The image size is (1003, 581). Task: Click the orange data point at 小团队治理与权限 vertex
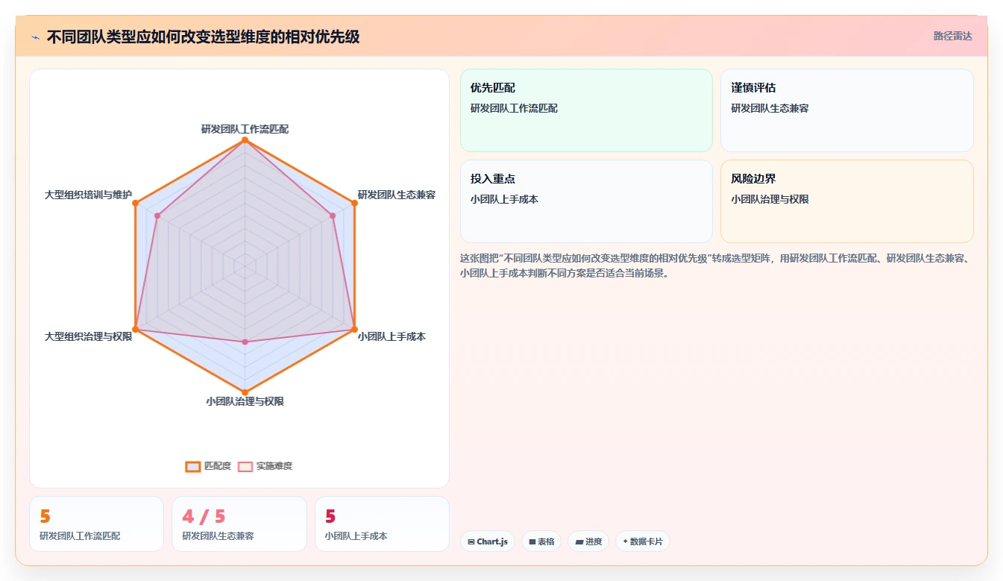[245, 392]
